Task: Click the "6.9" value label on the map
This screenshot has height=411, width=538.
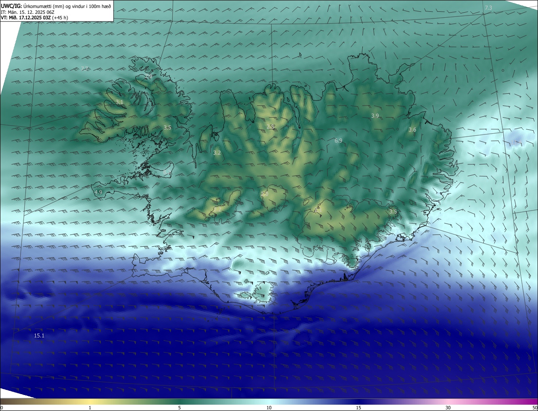Action: point(338,140)
